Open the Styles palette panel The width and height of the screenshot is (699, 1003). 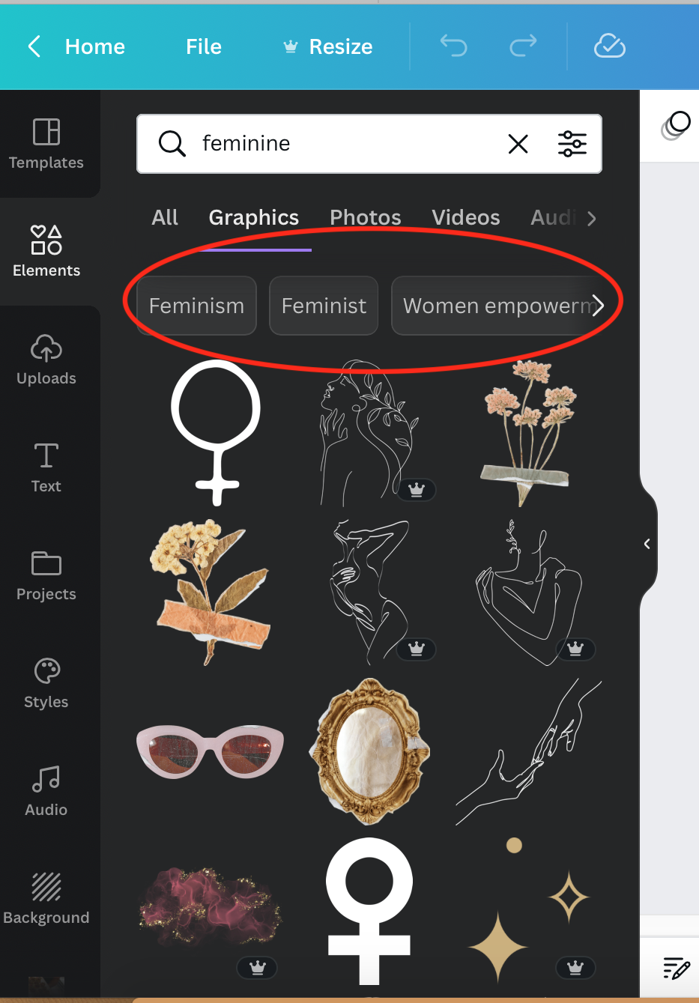tap(46, 683)
